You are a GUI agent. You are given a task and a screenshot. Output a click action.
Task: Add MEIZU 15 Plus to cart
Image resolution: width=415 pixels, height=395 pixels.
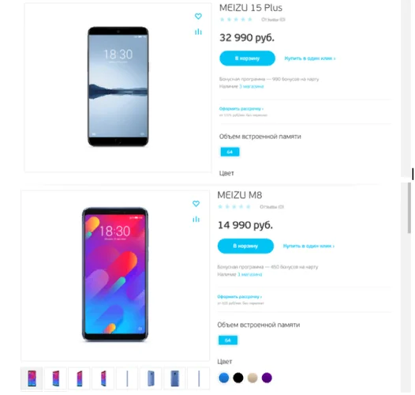coord(247,58)
